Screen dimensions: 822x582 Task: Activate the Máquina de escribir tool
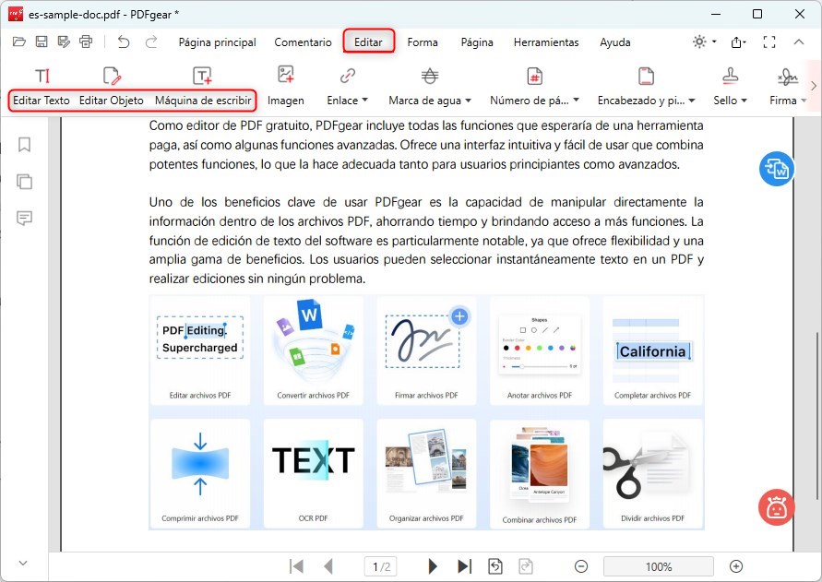pyautogui.click(x=203, y=89)
